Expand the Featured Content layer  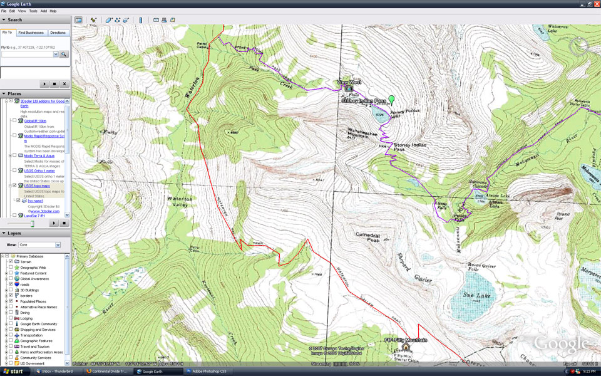(6, 273)
